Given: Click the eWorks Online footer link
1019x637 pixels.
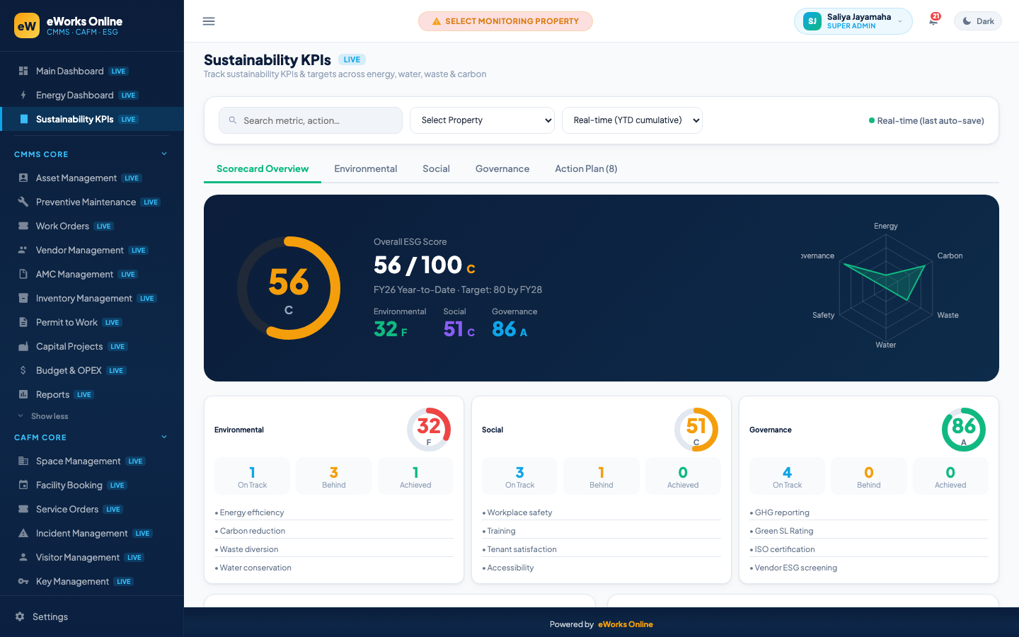Looking at the screenshot, I should 626,624.
